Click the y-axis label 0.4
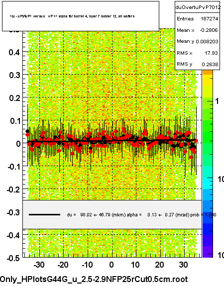 click(x=14, y=53)
